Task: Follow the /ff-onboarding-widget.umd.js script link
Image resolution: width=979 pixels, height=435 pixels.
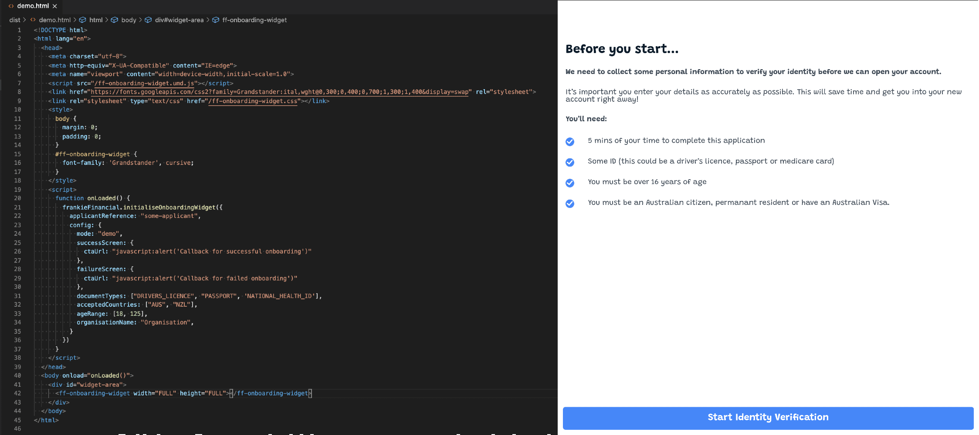Action: (145, 83)
